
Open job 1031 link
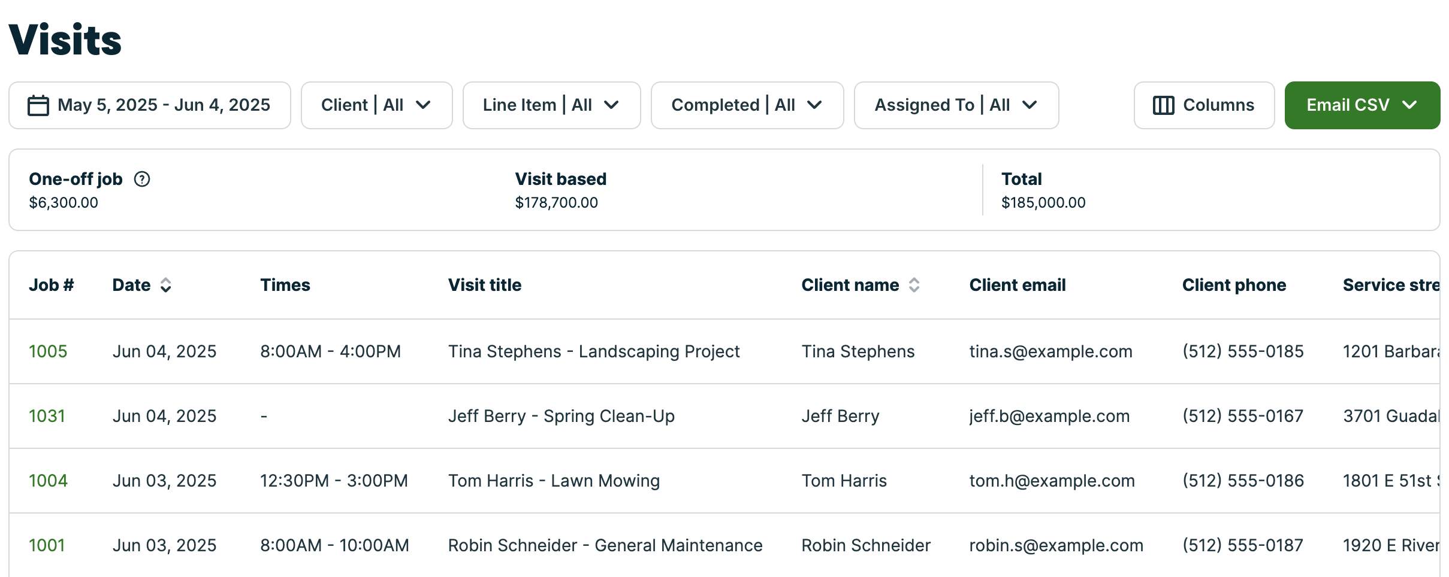pyautogui.click(x=47, y=416)
